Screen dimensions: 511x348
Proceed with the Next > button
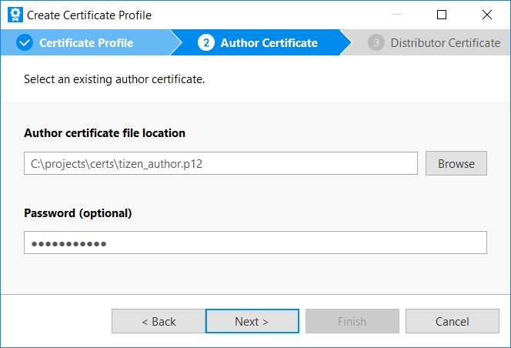coord(252,322)
